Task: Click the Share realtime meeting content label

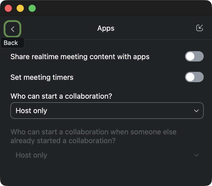Action: tap(80, 57)
